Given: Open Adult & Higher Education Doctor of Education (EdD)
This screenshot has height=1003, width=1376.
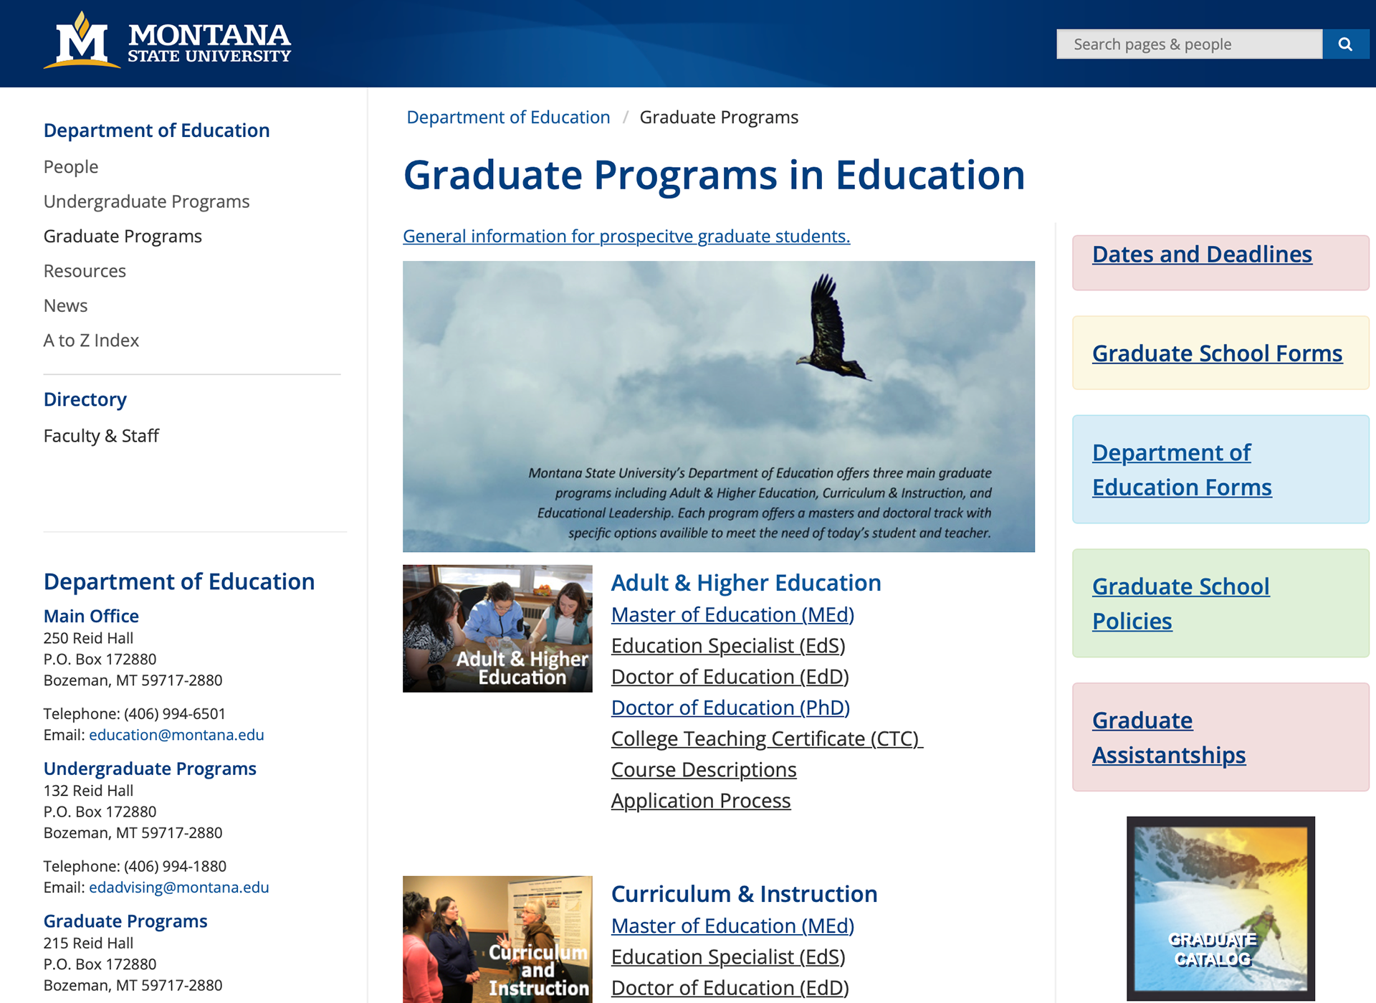Looking at the screenshot, I should point(730,677).
